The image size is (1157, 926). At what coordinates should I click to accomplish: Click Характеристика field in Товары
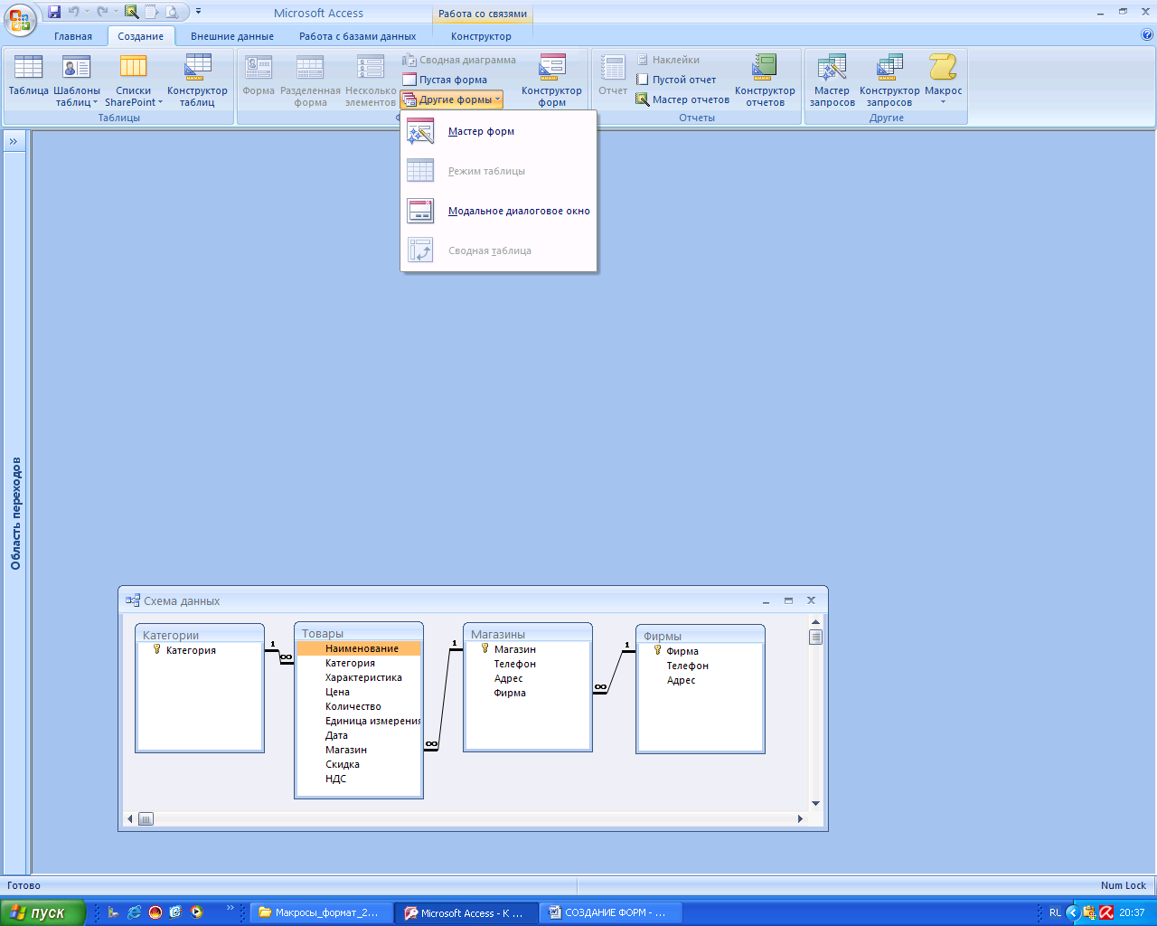coord(363,677)
